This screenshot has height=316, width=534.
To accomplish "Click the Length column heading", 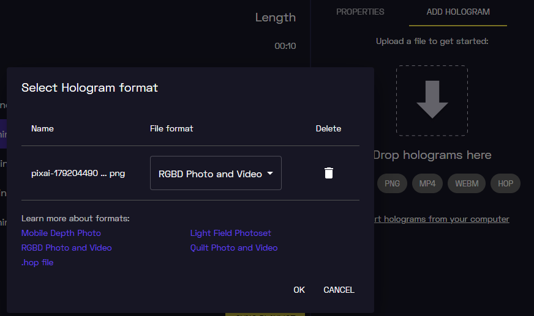I will [x=275, y=18].
